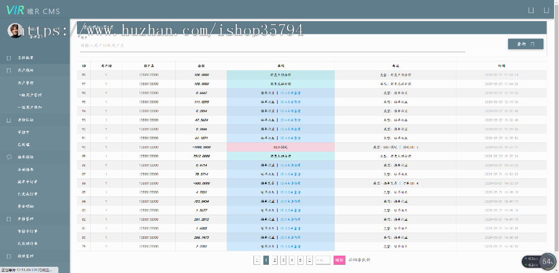Click the icon beside 接单模块 in sidebar
The width and height of the screenshot is (559, 273).
[9, 157]
